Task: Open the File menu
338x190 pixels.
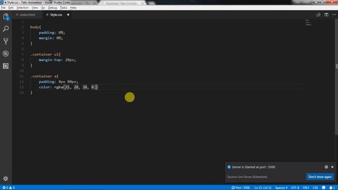Action: (3, 8)
